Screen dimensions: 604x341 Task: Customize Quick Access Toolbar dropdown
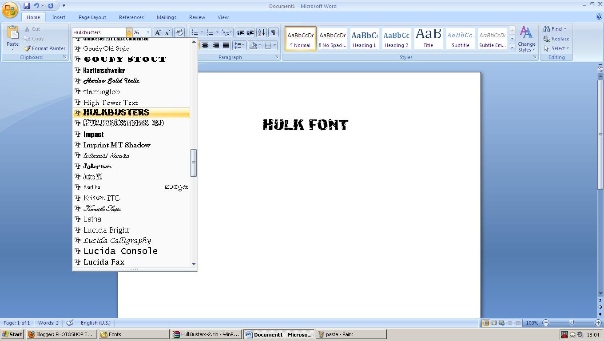64,6
